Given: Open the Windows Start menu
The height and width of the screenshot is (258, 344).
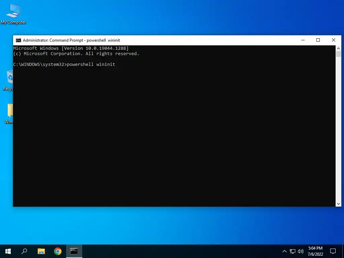Looking at the screenshot, I should [8, 251].
